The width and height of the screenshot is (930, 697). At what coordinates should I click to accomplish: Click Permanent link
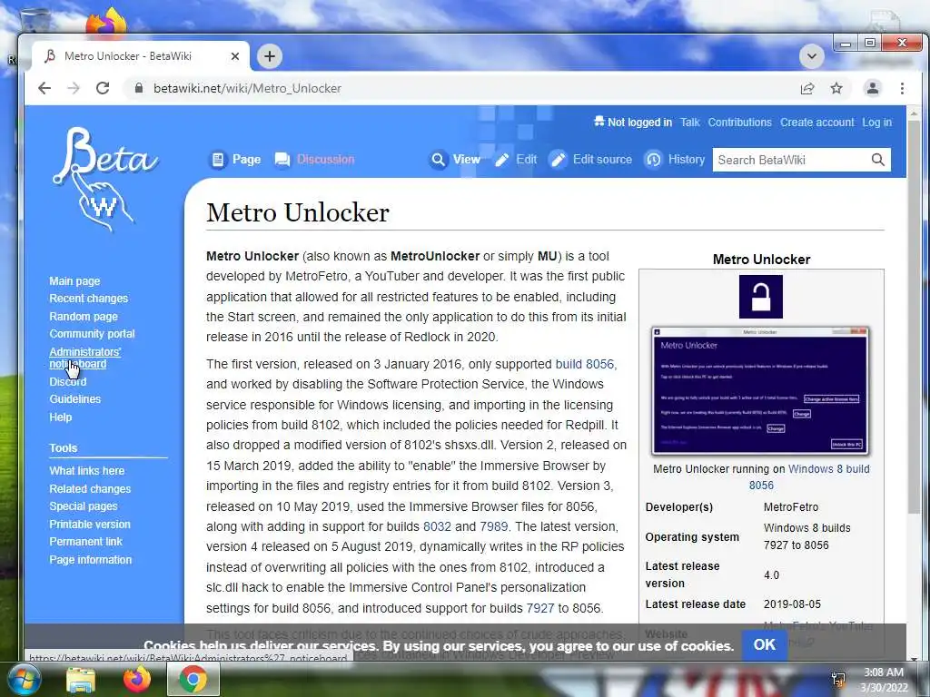(85, 541)
